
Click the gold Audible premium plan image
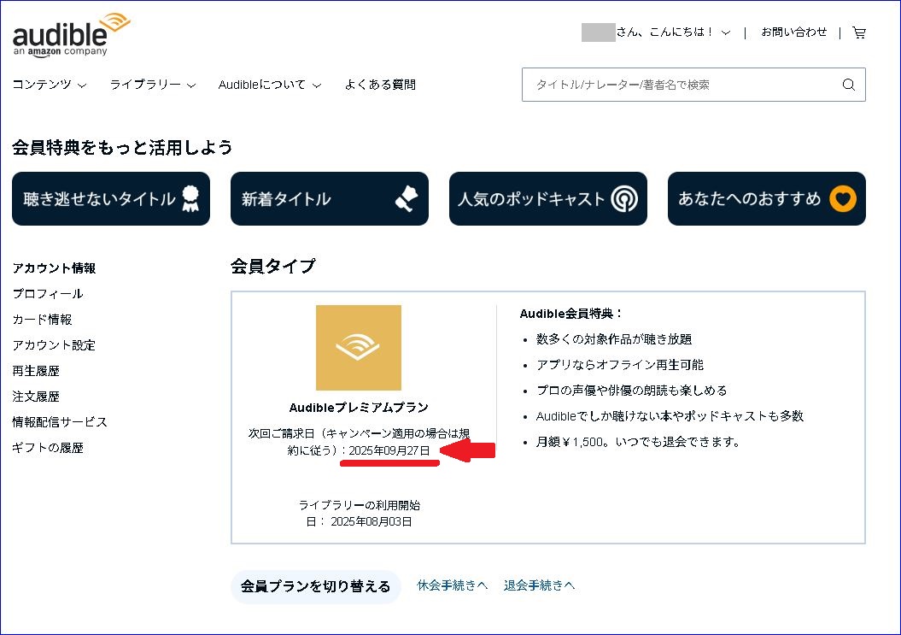359,347
